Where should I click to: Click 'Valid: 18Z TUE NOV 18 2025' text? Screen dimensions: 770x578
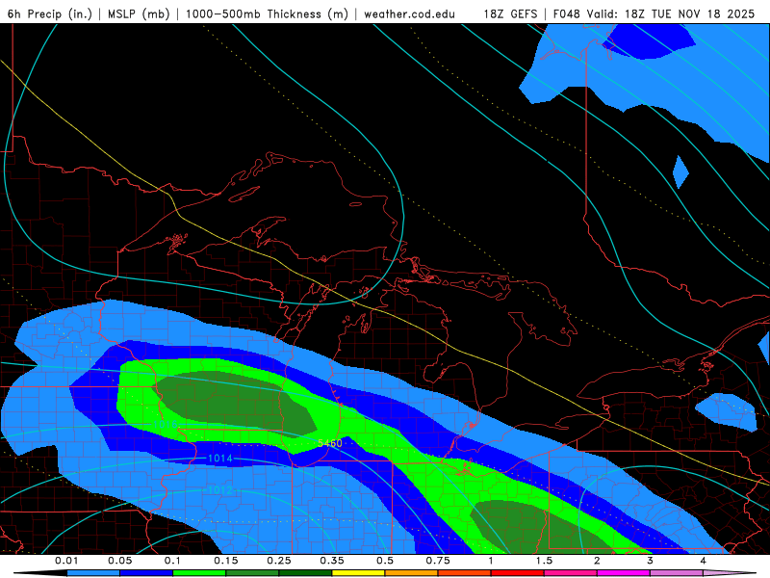tap(671, 13)
